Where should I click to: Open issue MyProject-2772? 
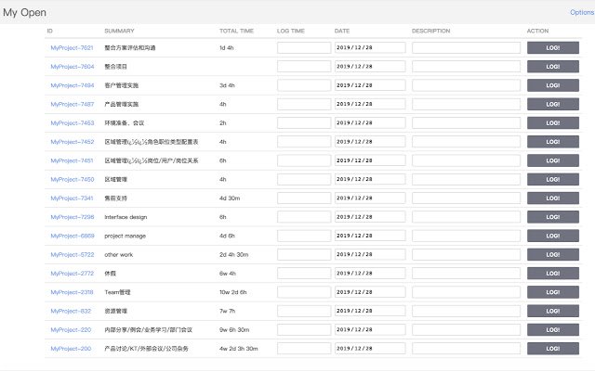73,274
